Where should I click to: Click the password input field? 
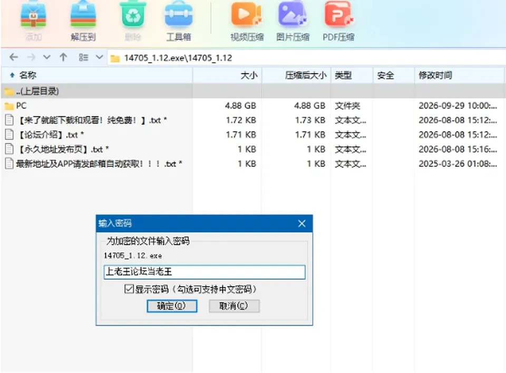[x=205, y=272]
